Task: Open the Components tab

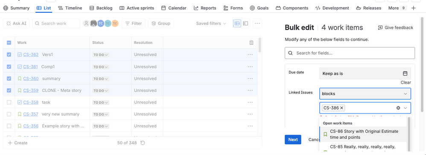Action: tap(292, 8)
